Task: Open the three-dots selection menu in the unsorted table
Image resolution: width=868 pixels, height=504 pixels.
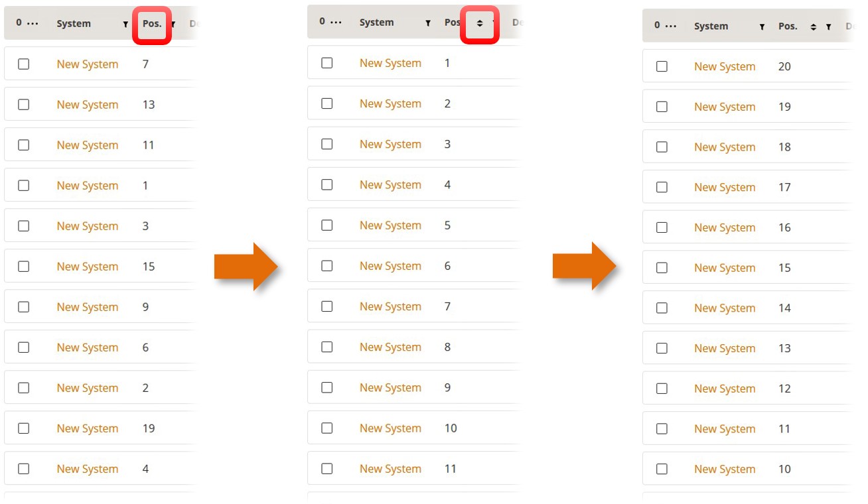Action: [x=33, y=23]
